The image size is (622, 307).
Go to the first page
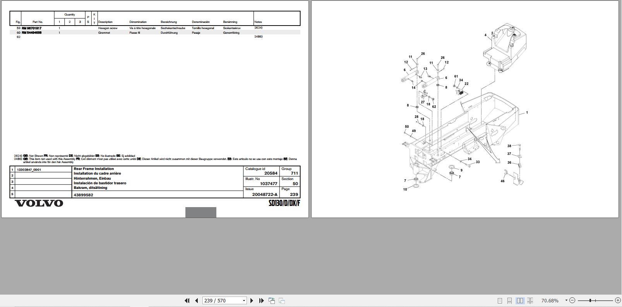187,300
